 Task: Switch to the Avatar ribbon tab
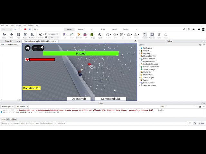(80, 29)
